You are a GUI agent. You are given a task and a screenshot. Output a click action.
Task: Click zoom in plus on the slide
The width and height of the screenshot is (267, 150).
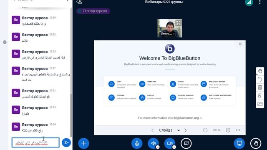pyautogui.click(x=228, y=130)
